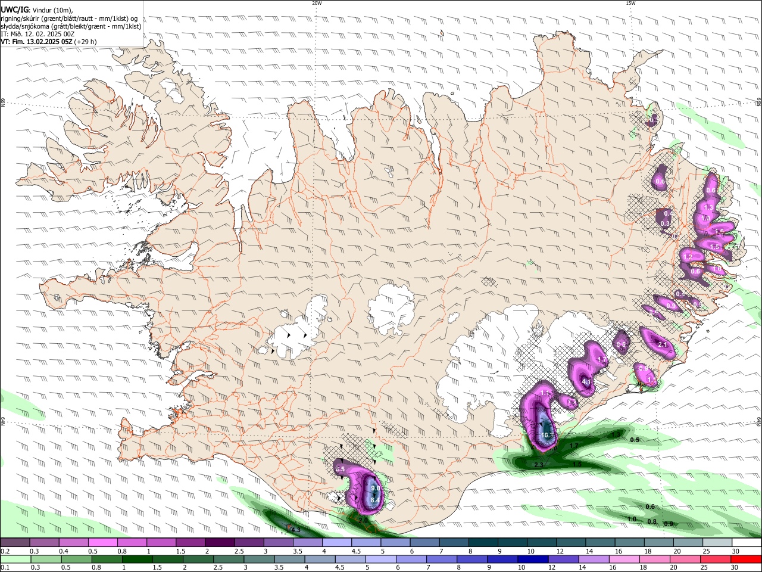Select the pale green swatch labelled 0.1
762x572 pixels.
click(15, 559)
